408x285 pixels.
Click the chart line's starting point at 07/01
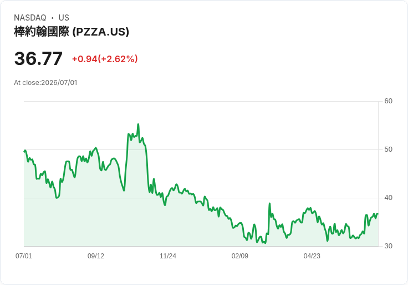(24, 151)
